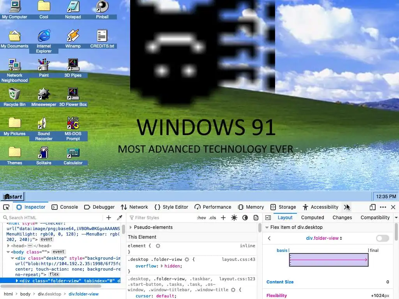Open the devtools three-dot options menu
The width and height of the screenshot is (399, 299).
click(383, 207)
